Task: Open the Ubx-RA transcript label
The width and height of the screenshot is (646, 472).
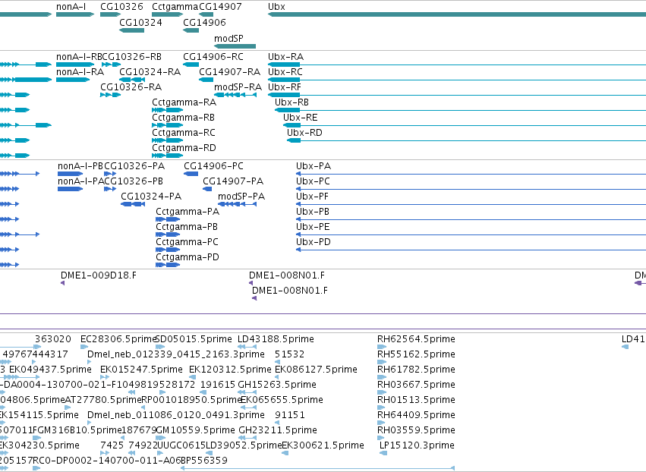Action: [286, 56]
